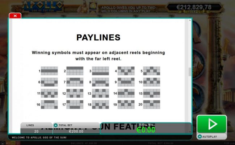This screenshot has width=235, height=145.
Task: Click the 'Winning symbols must appear' rule text
Action: tap(98, 55)
